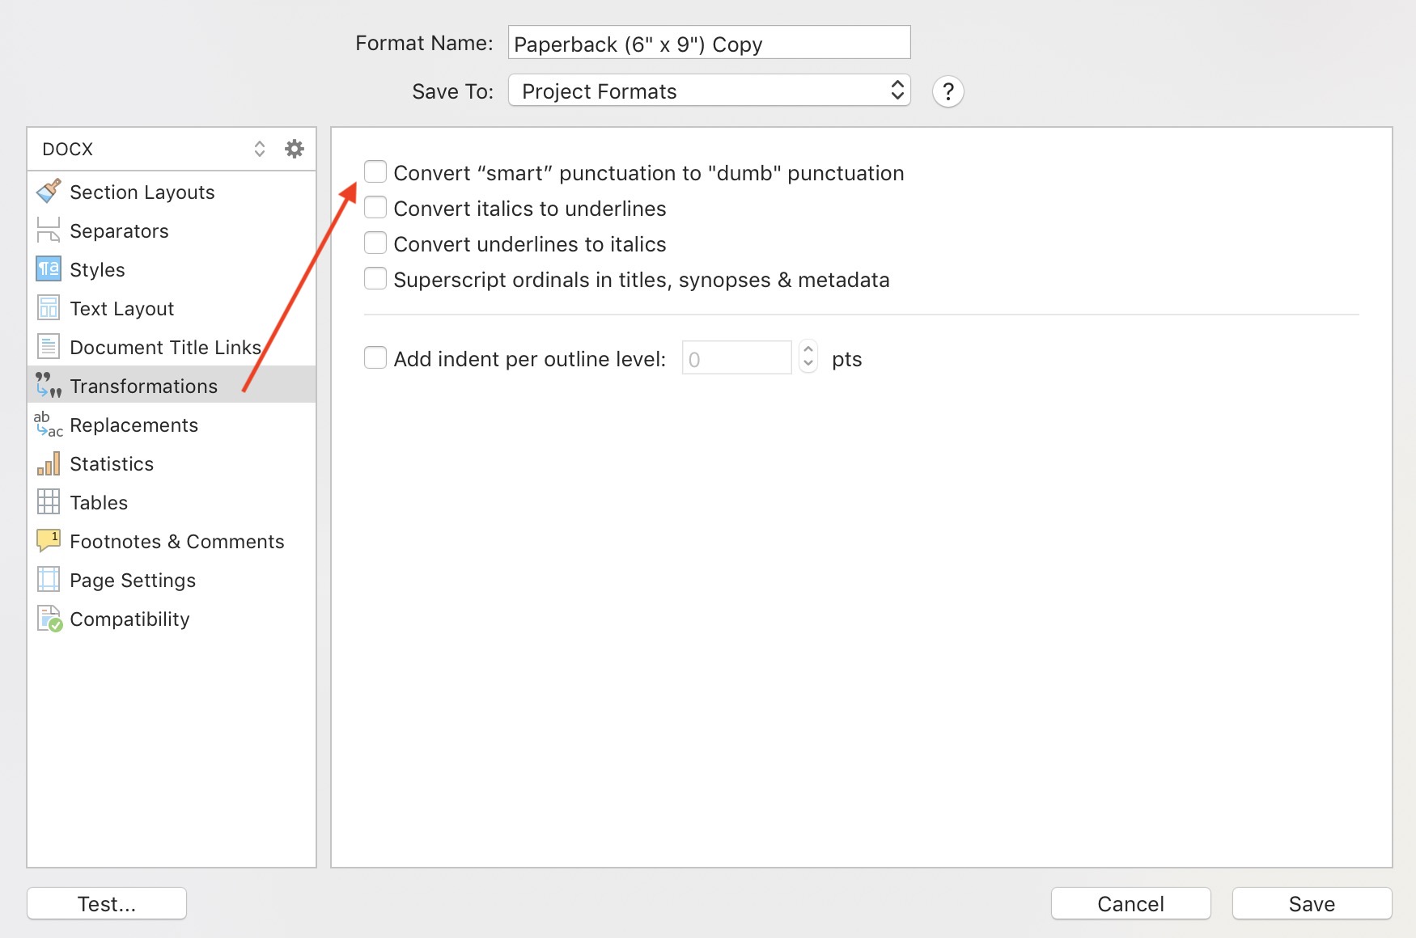The height and width of the screenshot is (938, 1416).
Task: Open the gear options menu
Action: click(295, 149)
